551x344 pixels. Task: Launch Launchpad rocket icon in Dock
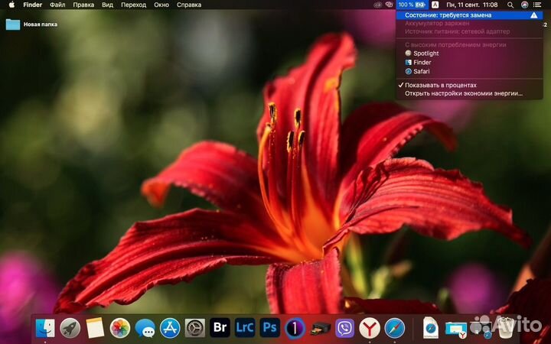70,328
